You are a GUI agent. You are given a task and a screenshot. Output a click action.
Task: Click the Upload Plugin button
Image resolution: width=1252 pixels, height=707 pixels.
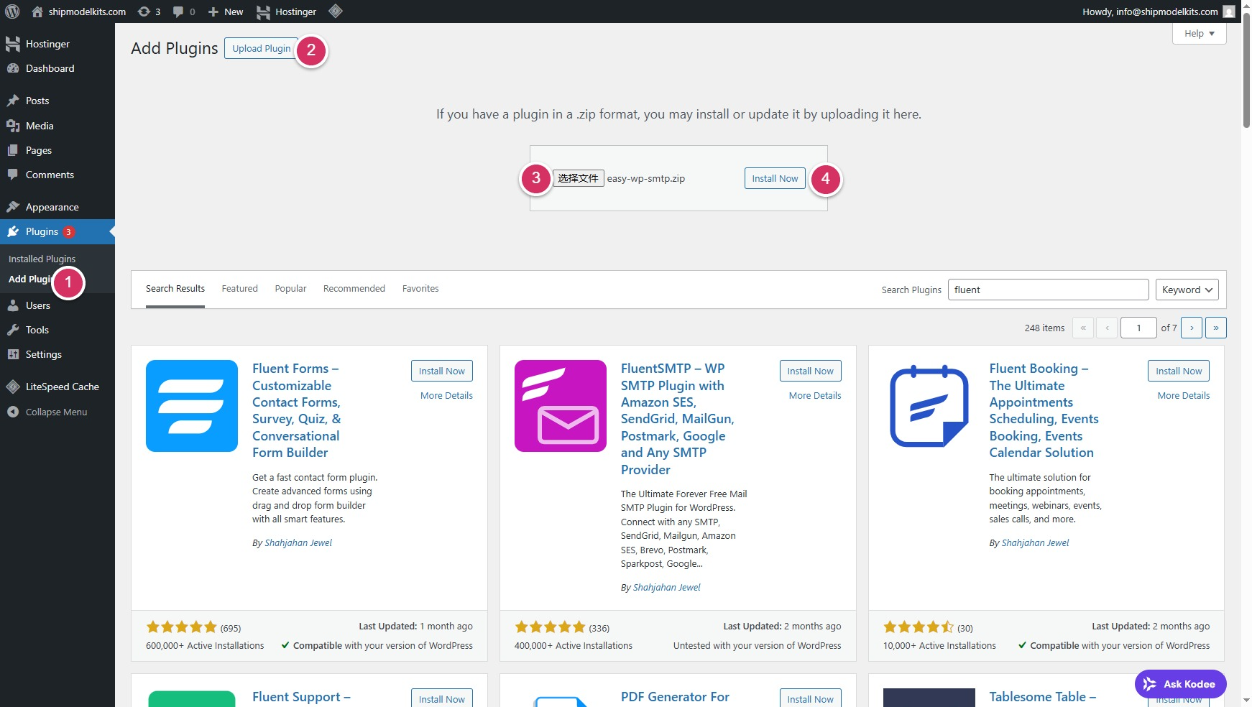[x=261, y=48]
